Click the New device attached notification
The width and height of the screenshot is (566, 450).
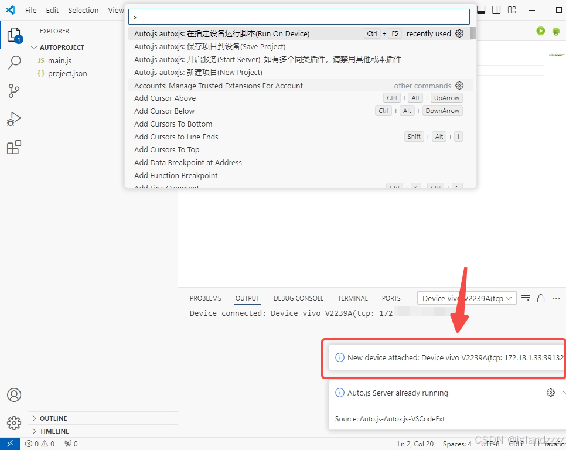[447, 357]
